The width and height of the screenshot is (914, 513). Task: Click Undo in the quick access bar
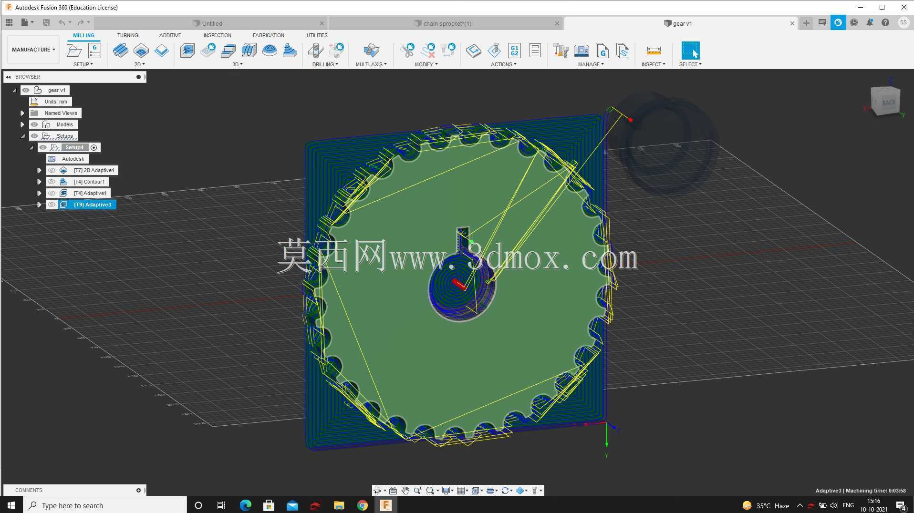(62, 22)
